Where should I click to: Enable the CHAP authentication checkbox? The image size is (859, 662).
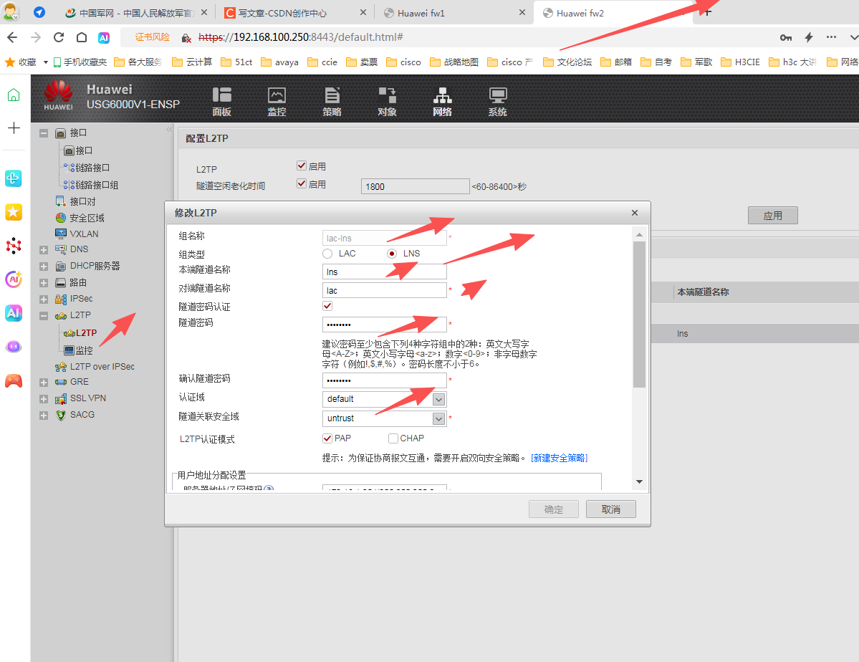[393, 438]
